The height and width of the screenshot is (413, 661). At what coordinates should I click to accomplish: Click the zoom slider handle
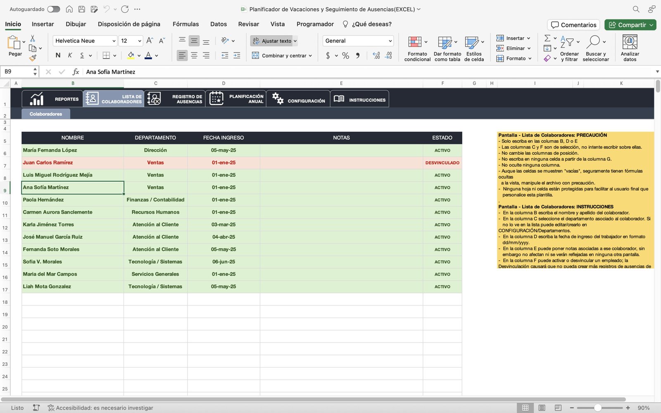pos(597,408)
